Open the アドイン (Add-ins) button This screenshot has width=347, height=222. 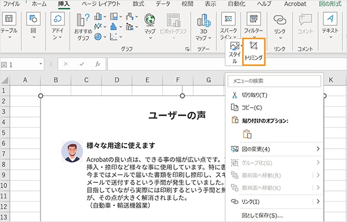[x=57, y=25]
